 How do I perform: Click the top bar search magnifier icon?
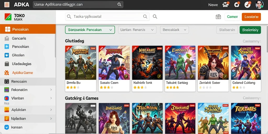pyautogui.click(x=119, y=5)
